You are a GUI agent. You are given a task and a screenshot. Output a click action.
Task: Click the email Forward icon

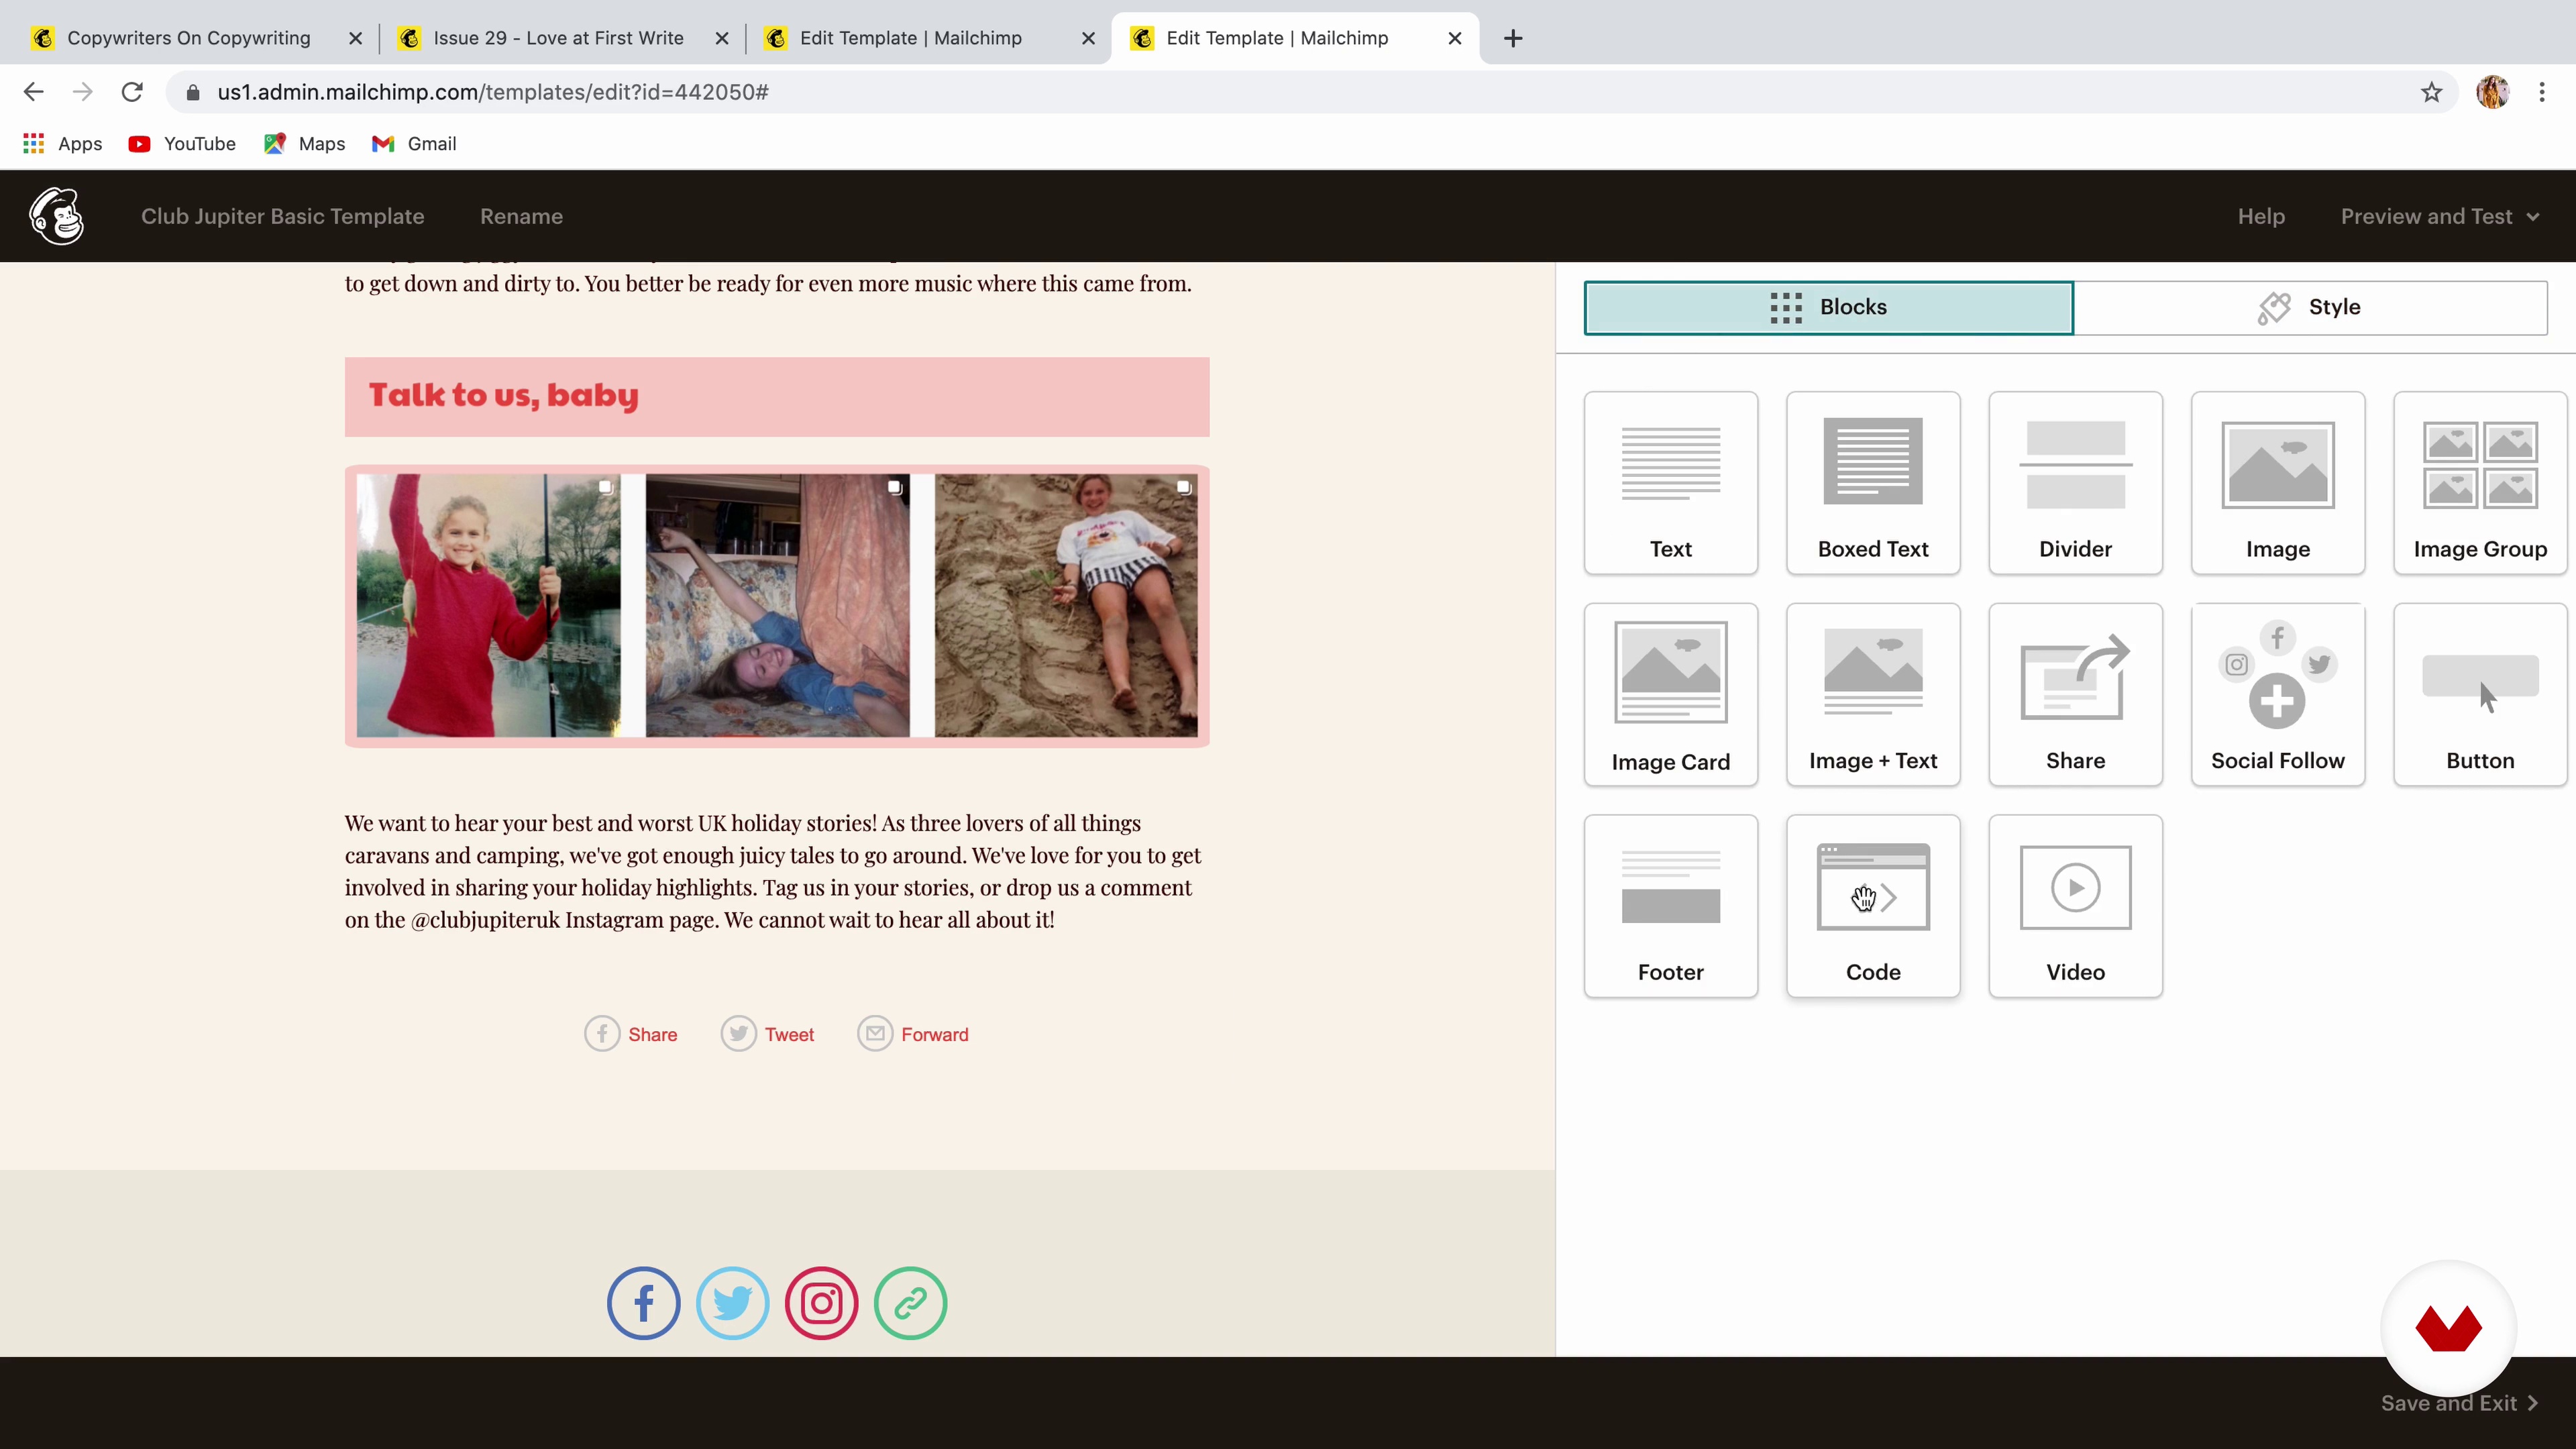[875, 1034]
